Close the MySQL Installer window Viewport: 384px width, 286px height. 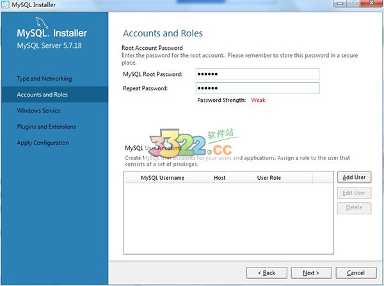click(371, 3)
